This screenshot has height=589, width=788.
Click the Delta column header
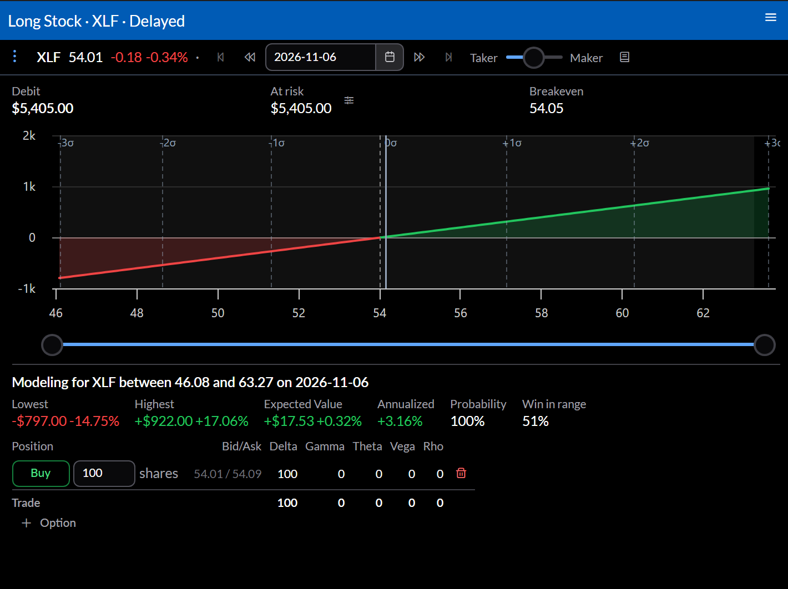pyautogui.click(x=283, y=446)
